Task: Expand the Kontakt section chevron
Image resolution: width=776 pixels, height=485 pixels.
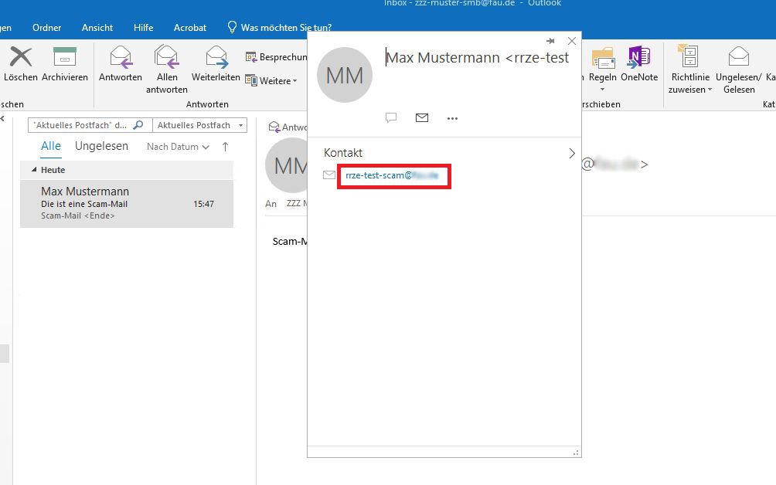Action: [572, 153]
